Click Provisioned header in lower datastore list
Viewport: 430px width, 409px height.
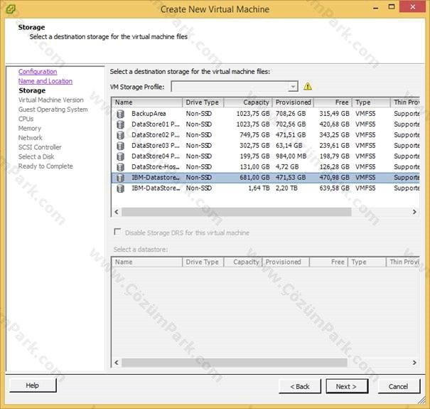286,262
